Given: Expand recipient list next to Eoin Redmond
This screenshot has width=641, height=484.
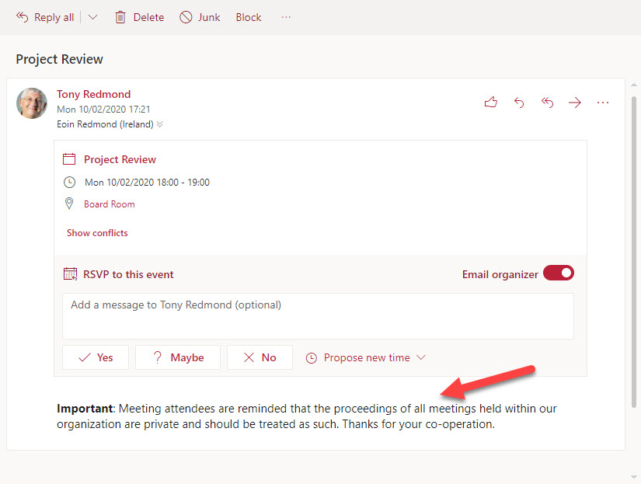Looking at the screenshot, I should click(x=160, y=124).
